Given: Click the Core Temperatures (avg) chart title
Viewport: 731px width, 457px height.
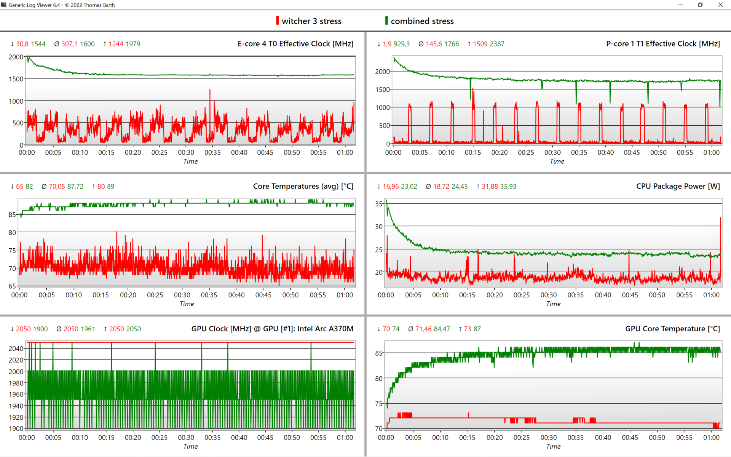Looking at the screenshot, I should (303, 186).
